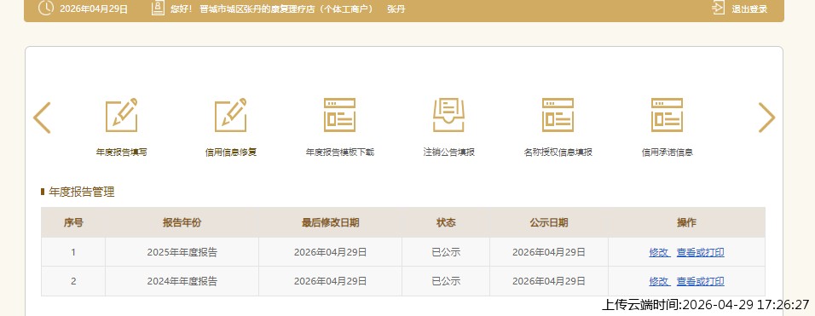The image size is (815, 316).
Task: Click 修改 for the 2025年年度报告
Action: [x=659, y=253]
